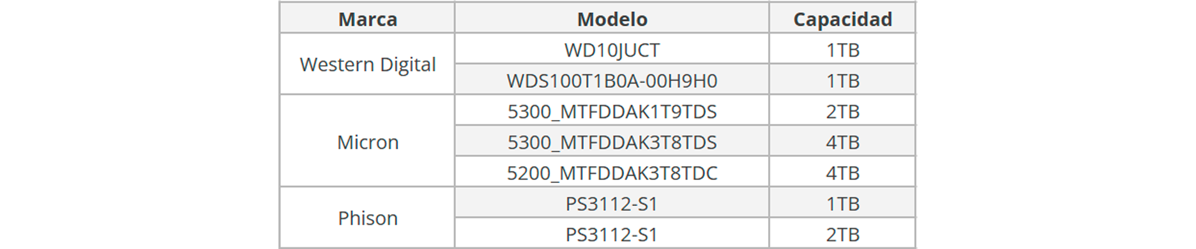The image size is (1196, 249).
Task: Click the WD10JUCT model cell
Action: (612, 50)
